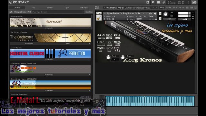Open Instruments of The Orchestra Complete

(x=29, y=43)
